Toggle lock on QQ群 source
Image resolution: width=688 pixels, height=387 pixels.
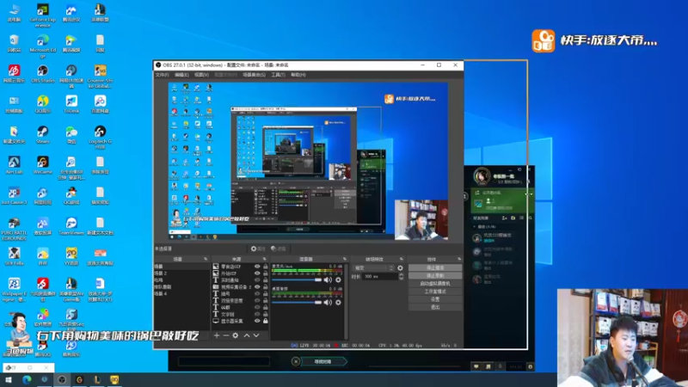[265, 307]
